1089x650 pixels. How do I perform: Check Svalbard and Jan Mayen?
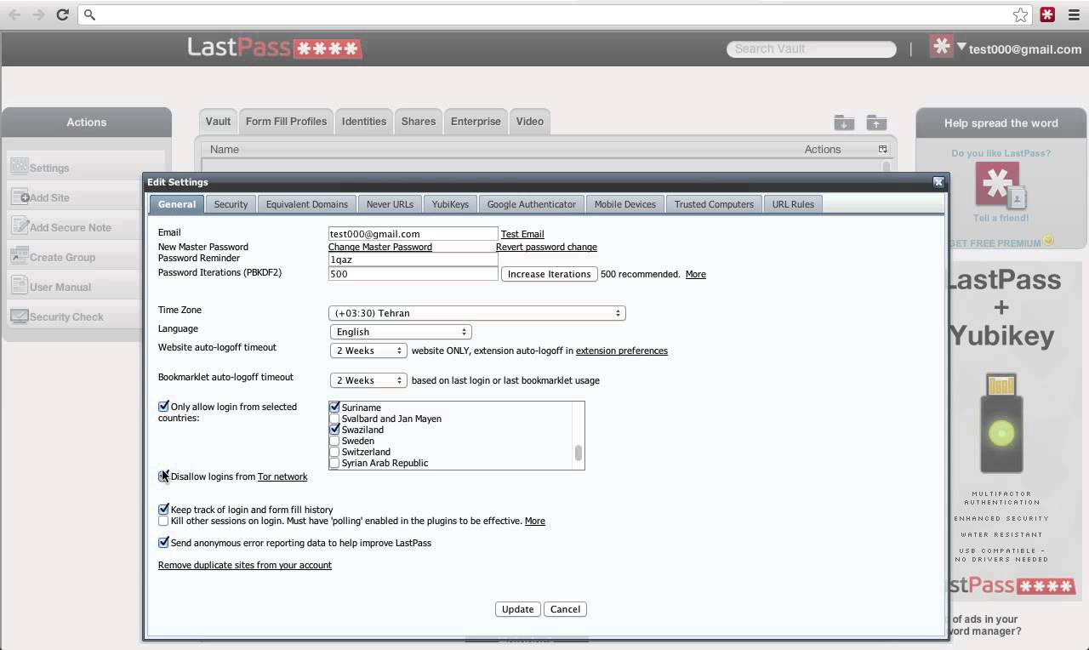point(334,419)
